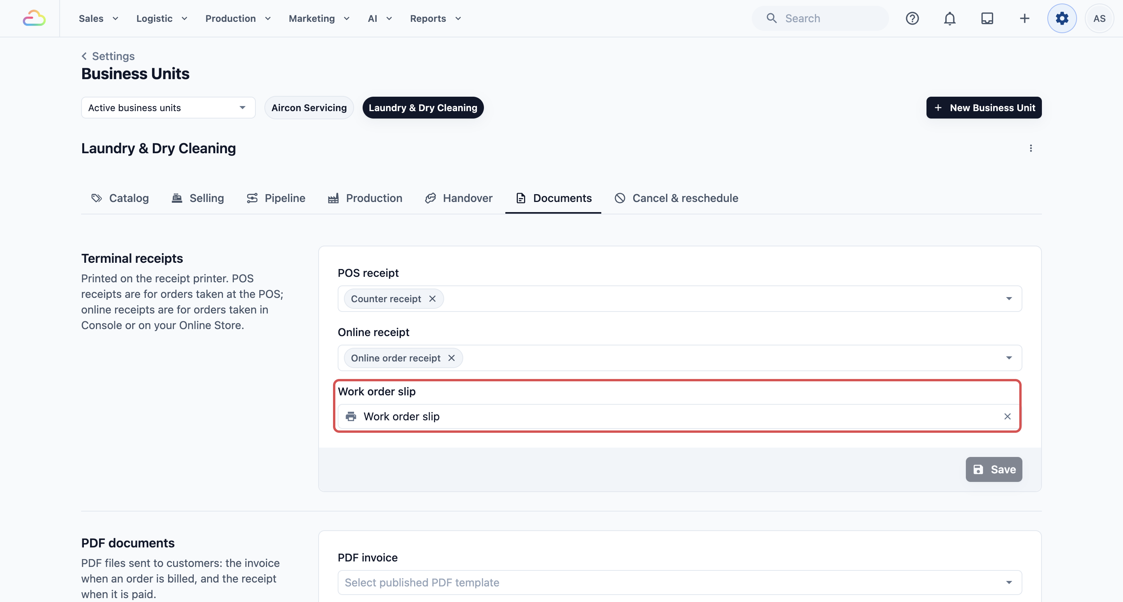The width and height of the screenshot is (1123, 602).
Task: Switch to the Cancel & reschedule tab
Action: (677, 198)
